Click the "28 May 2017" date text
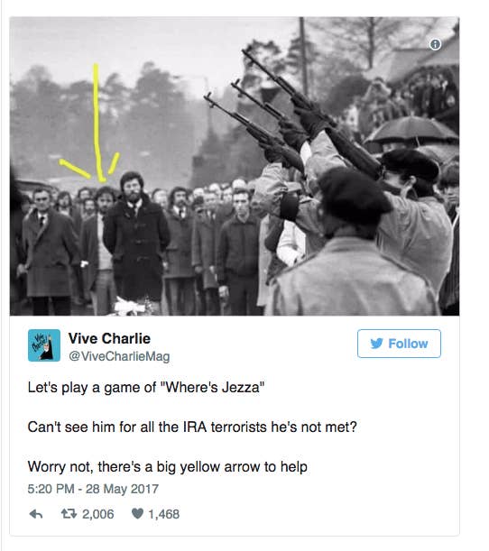The image size is (489, 551). (123, 489)
